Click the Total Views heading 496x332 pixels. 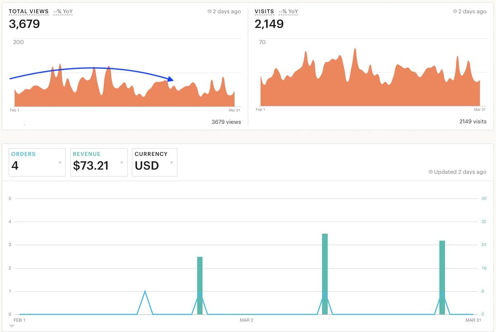coord(29,12)
